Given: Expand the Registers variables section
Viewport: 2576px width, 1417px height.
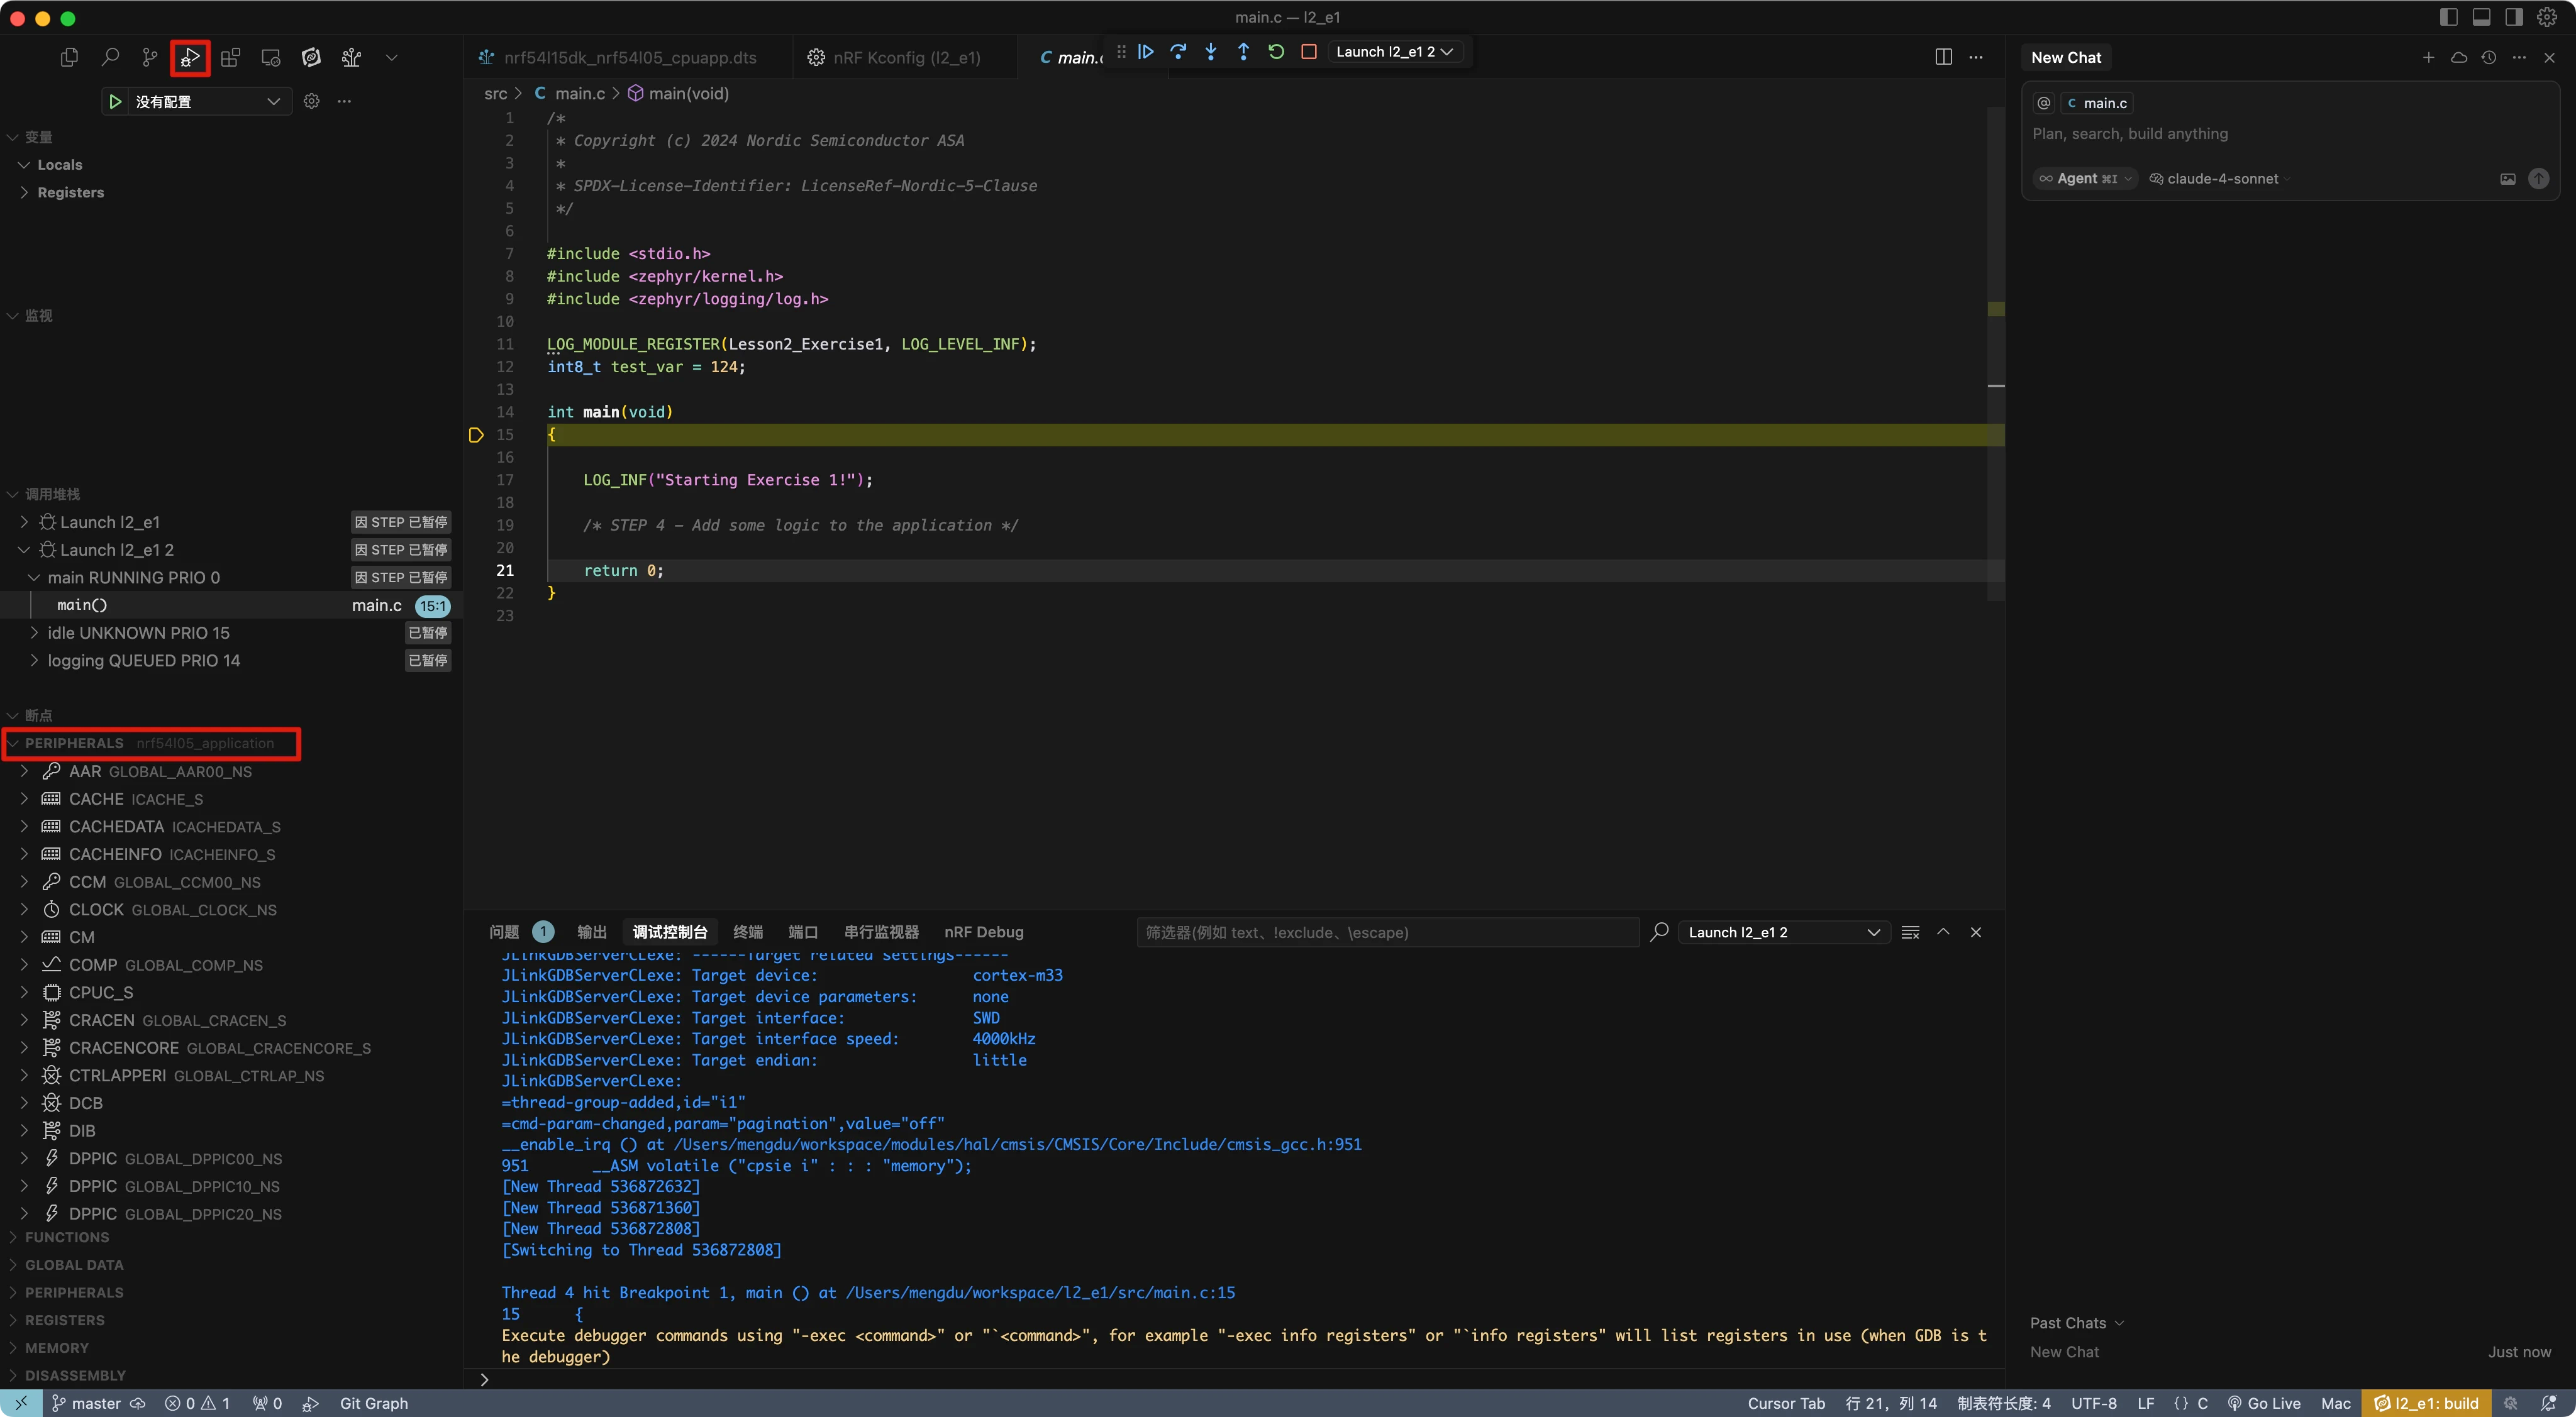Looking at the screenshot, I should (70, 192).
